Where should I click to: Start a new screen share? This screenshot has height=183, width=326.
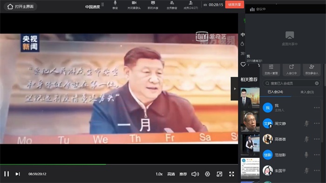153,5
